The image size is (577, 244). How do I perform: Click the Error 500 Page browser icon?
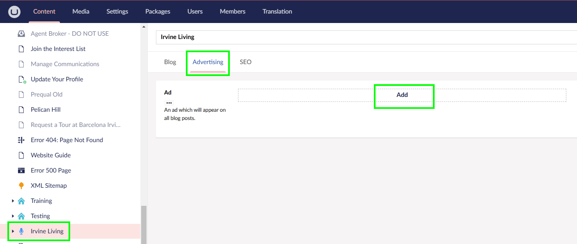pos(21,170)
